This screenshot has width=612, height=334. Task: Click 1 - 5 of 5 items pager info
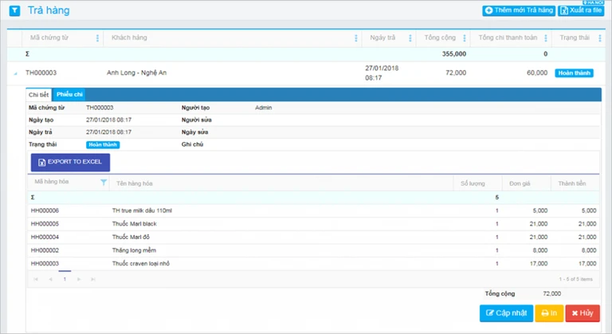575,279
